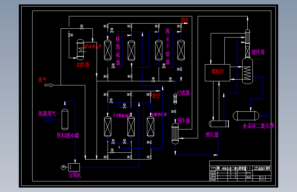
Task: Click the leftmost dry coarse desulfurization tower
Action: 108,127
